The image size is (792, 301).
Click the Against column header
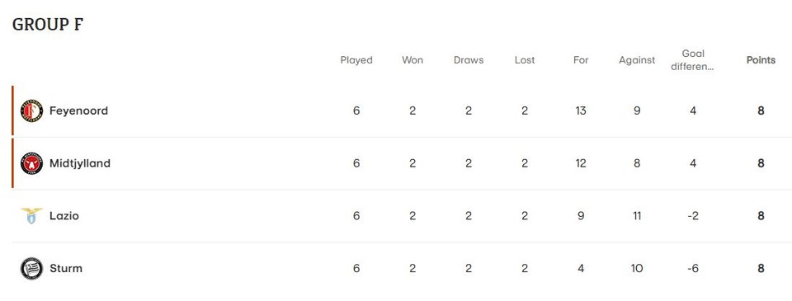tap(636, 60)
